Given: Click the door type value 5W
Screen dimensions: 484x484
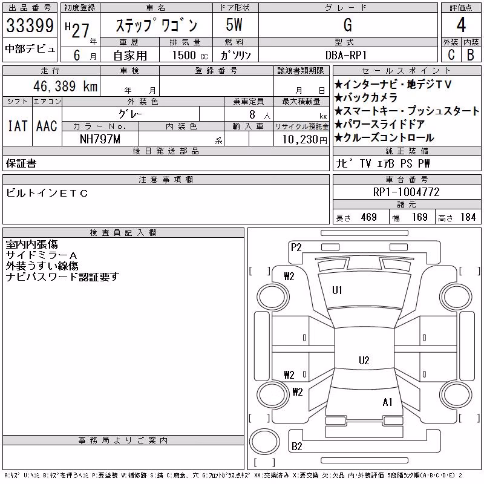Looking at the screenshot, I should pyautogui.click(x=234, y=25).
